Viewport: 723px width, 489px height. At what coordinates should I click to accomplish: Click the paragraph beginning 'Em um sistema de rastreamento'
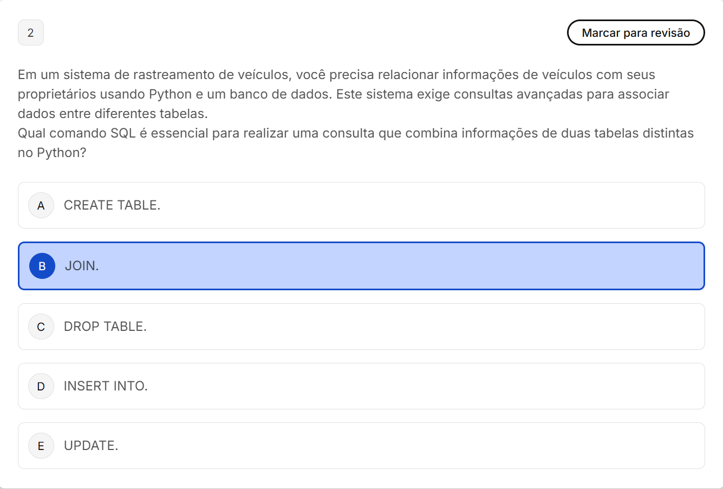pyautogui.click(x=343, y=94)
